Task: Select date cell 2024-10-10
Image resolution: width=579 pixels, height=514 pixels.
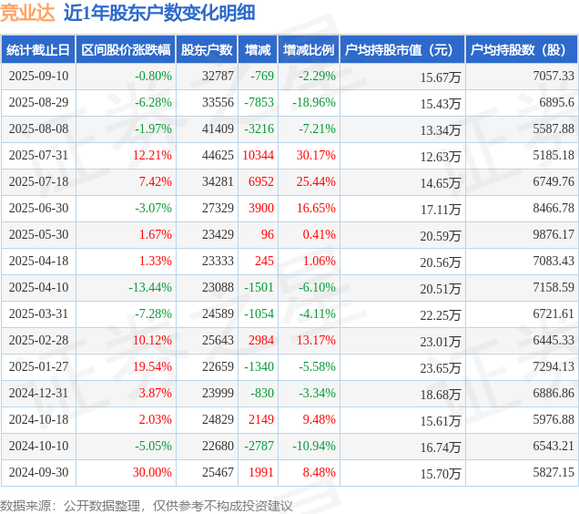Action: 39,446
